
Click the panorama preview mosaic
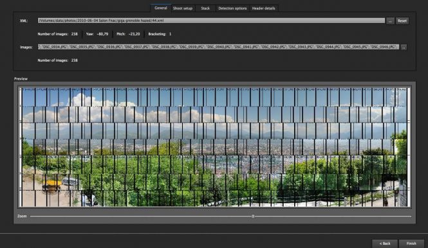pyautogui.click(x=214, y=147)
